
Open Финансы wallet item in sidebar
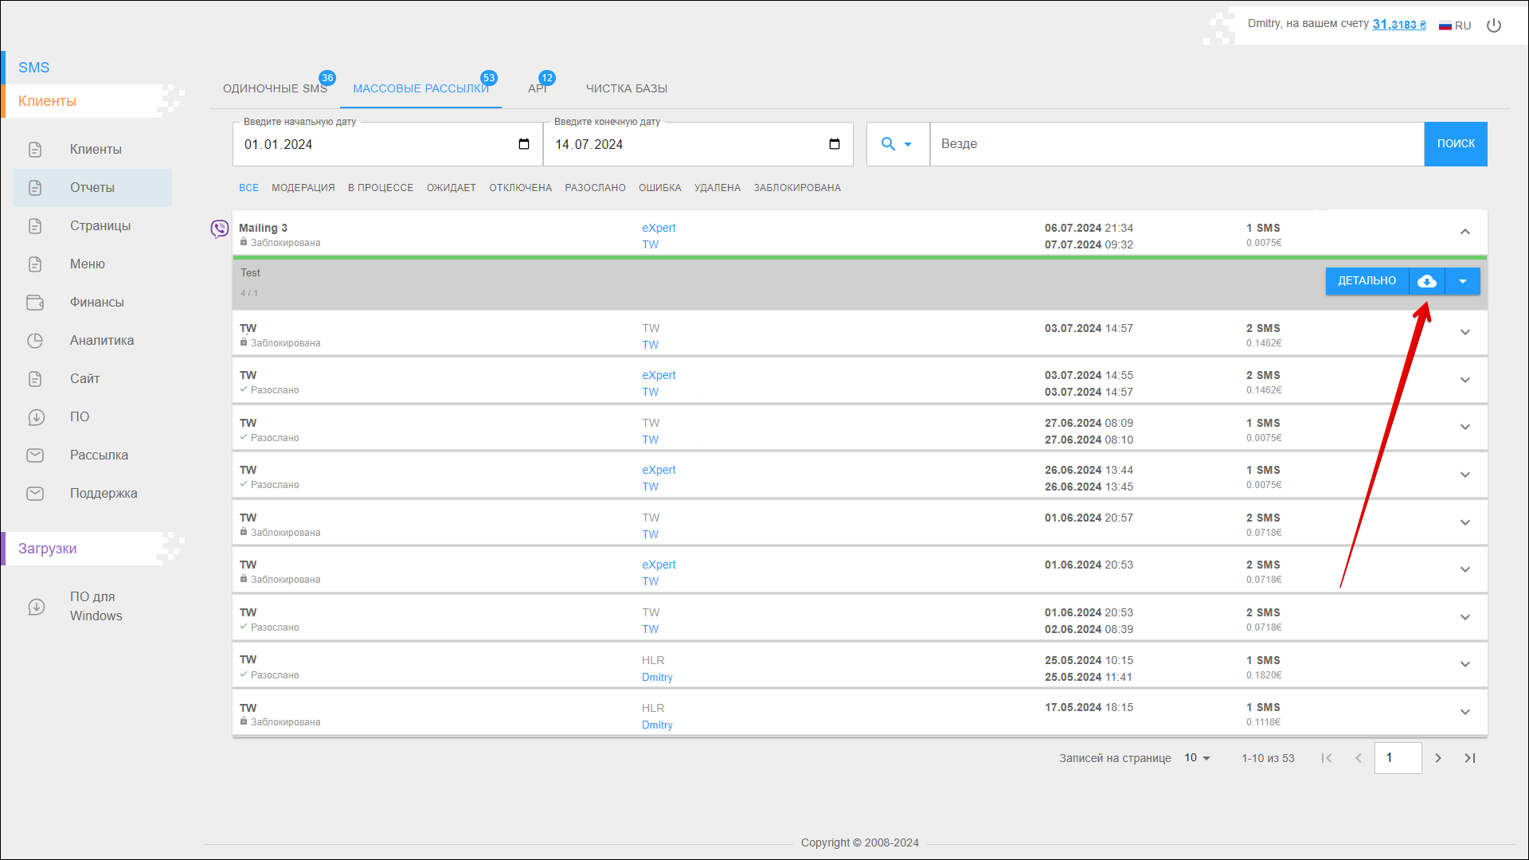[x=96, y=303]
